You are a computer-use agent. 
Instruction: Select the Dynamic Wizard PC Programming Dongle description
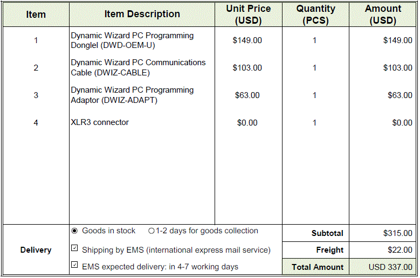click(132, 40)
